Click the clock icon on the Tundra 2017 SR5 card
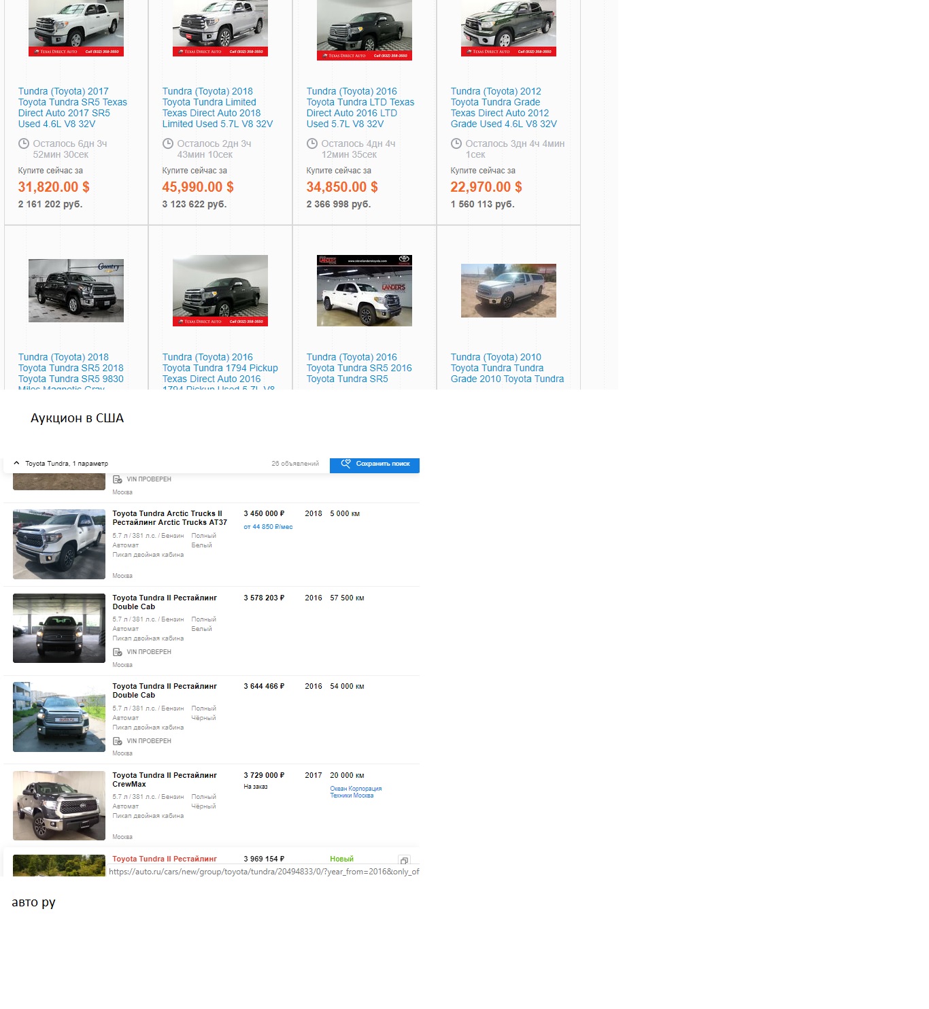This screenshot has width=929, height=1009. pyautogui.click(x=24, y=144)
